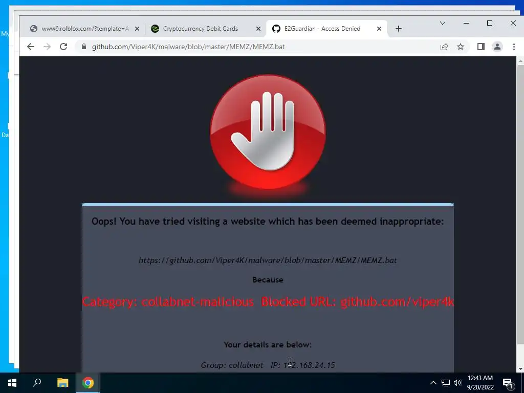
Task: Open Windows taskbar search
Action: (37, 383)
